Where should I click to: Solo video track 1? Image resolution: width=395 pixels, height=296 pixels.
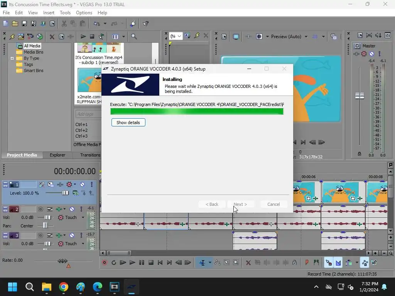91,185
